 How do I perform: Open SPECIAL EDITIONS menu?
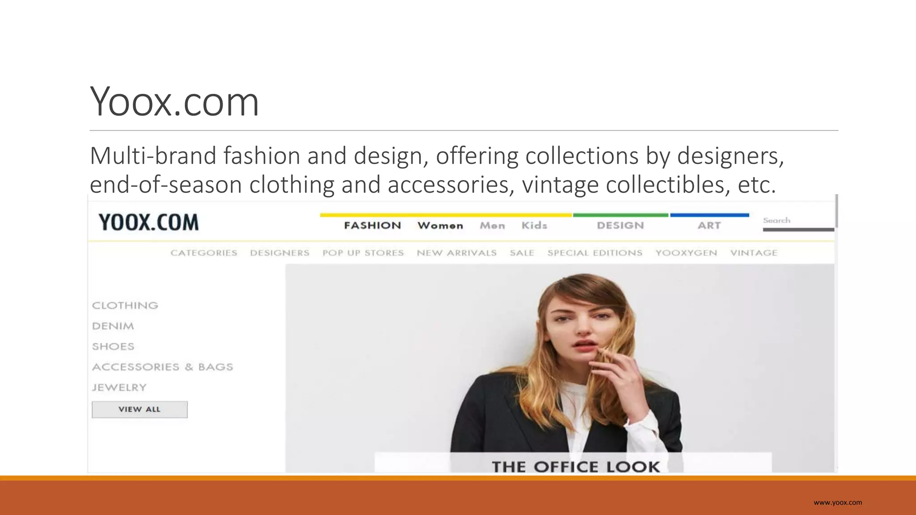(595, 253)
